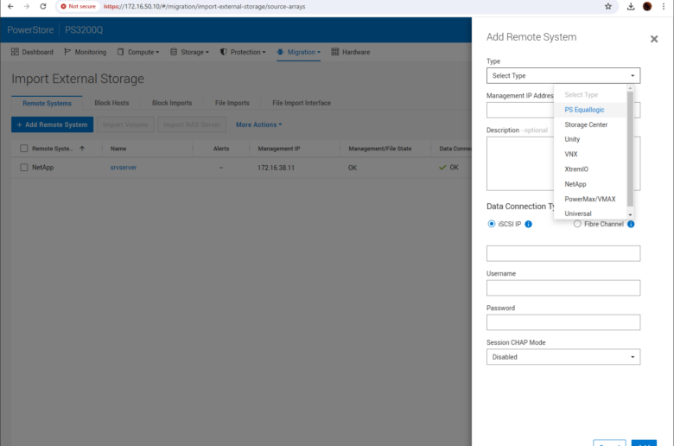The width and height of the screenshot is (674, 446).
Task: Click the 172.16.38.11 cell
Action: tap(276, 168)
